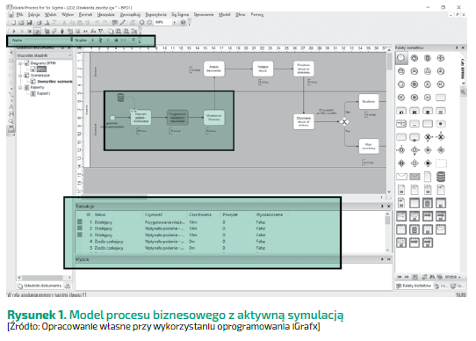This screenshot has width=476, height=341.
Task: Toggle the pin of the Palety kształtów panel
Action: [x=457, y=47]
